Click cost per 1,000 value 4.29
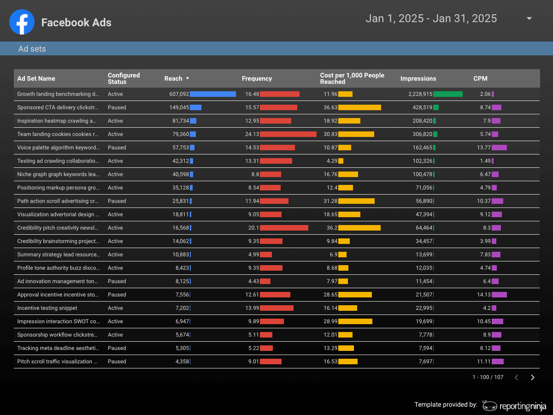Screen dimensions: 553x415 click(332, 161)
